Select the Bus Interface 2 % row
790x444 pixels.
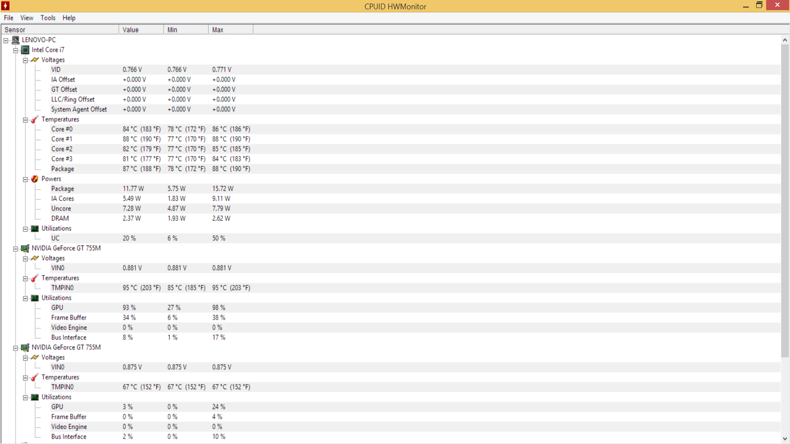tap(415, 437)
